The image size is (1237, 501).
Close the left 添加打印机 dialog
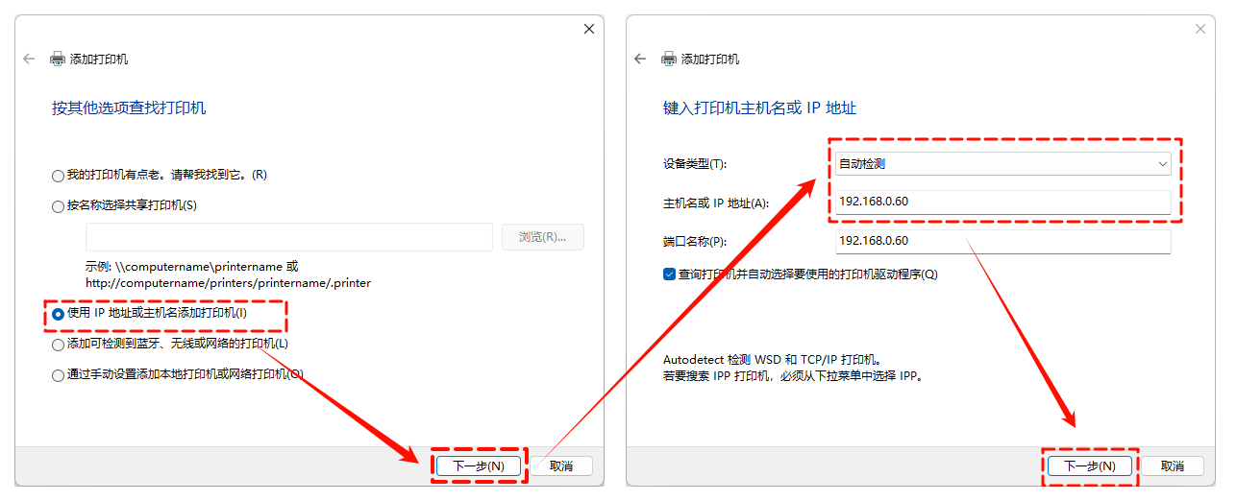589,29
